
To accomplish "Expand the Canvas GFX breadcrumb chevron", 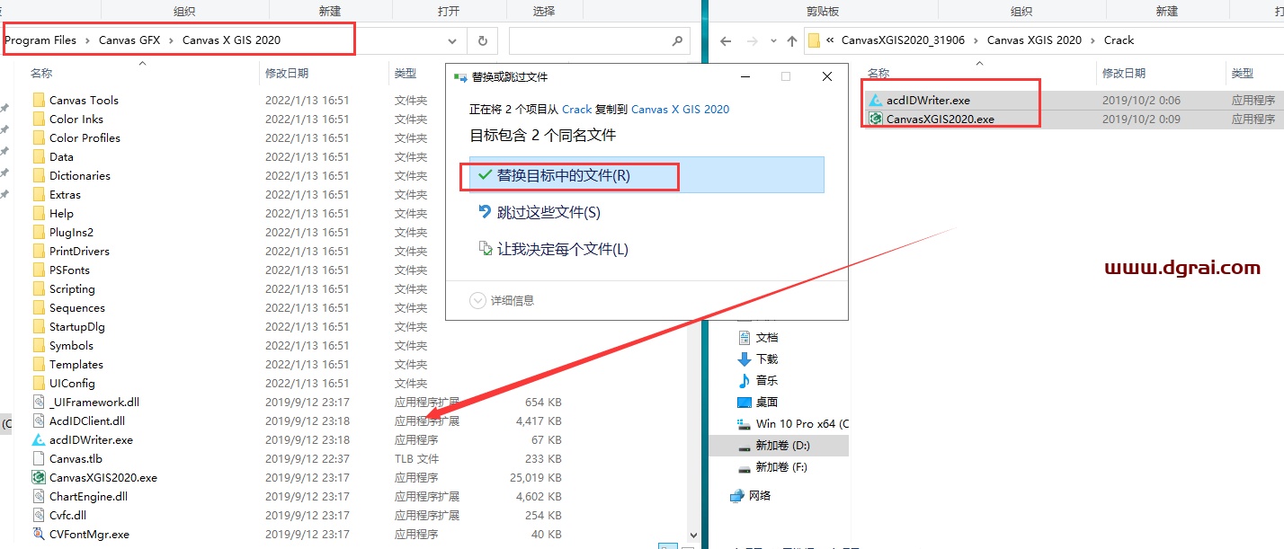I will 171,40.
